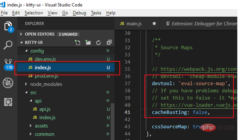Place cursor on devtool 'eval-source-map' line

pyautogui.click(x=191, y=84)
